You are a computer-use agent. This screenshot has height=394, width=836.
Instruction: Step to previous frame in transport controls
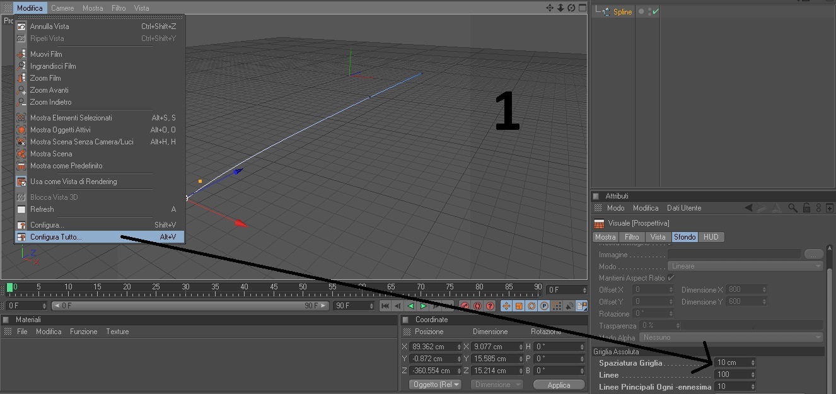click(x=398, y=306)
